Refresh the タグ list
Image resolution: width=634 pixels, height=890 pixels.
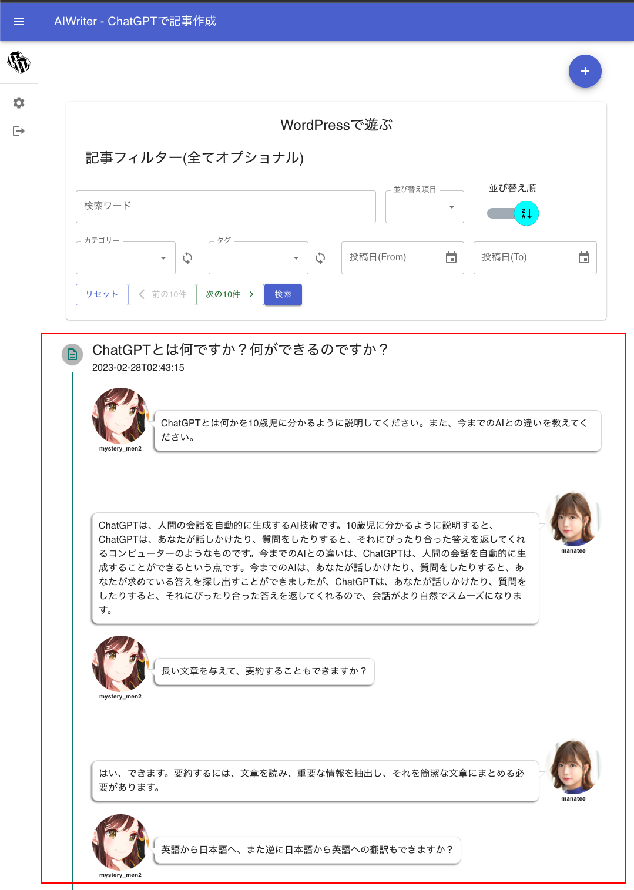tap(320, 258)
